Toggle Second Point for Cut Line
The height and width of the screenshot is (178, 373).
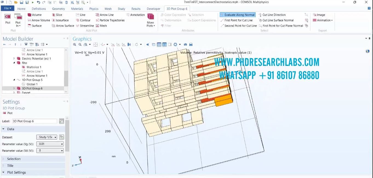[x=239, y=26]
